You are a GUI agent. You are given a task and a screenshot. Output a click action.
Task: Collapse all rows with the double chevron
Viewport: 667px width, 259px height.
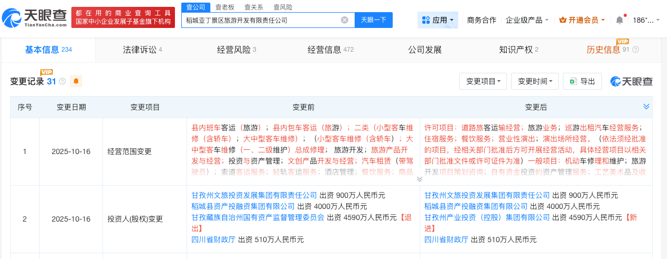[x=646, y=107]
